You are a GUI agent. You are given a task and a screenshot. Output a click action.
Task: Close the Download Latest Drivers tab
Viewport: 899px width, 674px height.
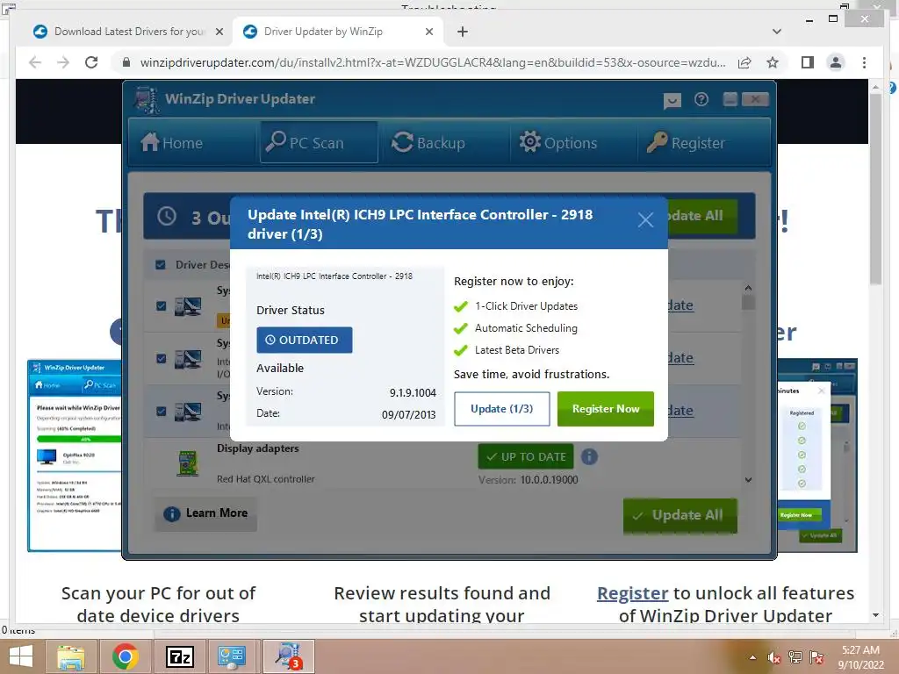(219, 32)
